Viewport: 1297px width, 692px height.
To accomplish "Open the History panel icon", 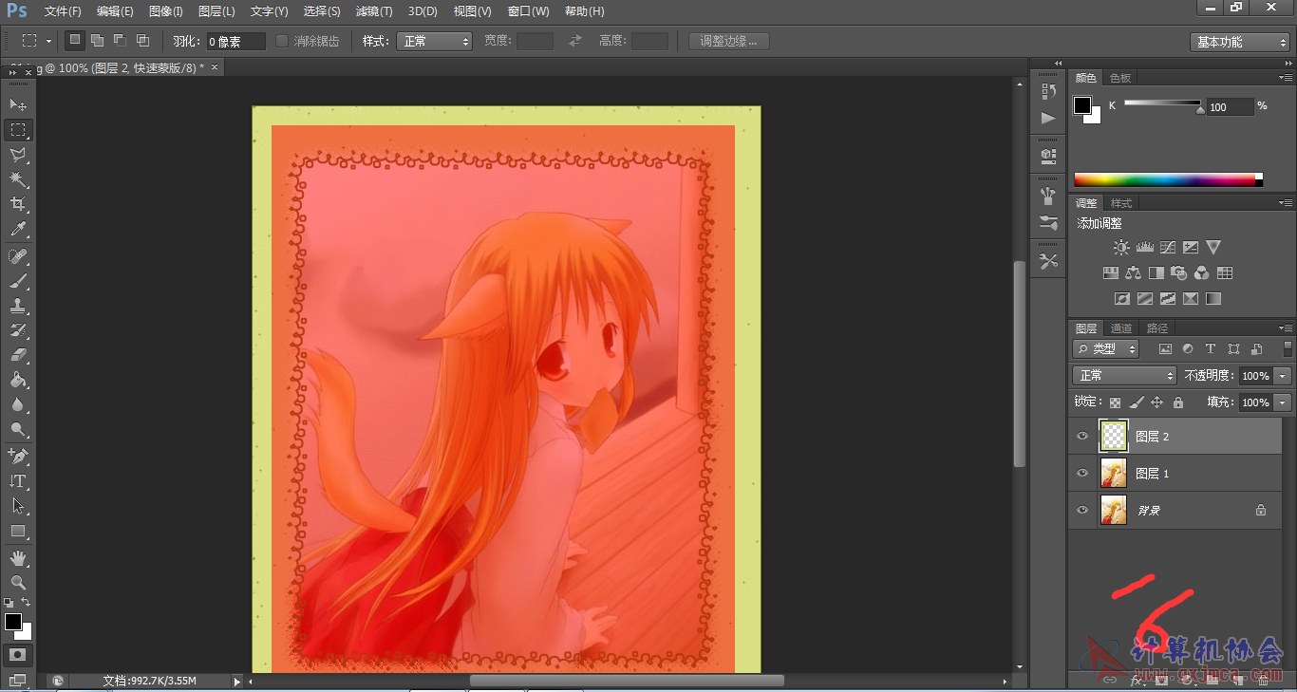I will pos(1048,92).
